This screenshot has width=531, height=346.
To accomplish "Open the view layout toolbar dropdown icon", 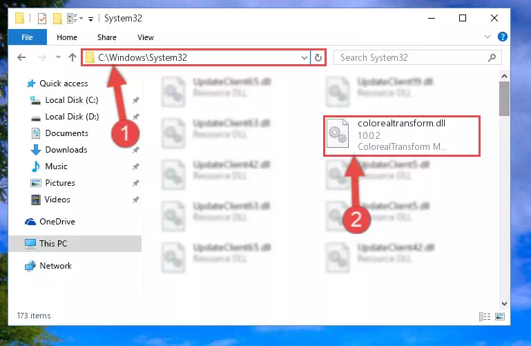I will point(75,18).
